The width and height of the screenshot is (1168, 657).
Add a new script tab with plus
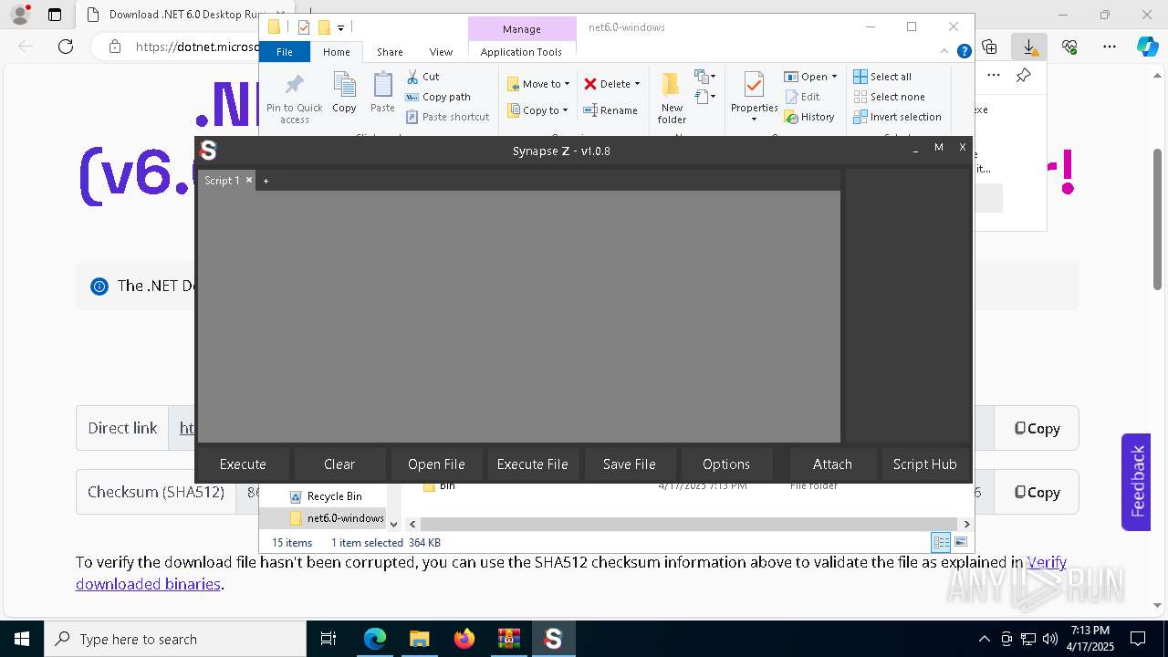266,181
